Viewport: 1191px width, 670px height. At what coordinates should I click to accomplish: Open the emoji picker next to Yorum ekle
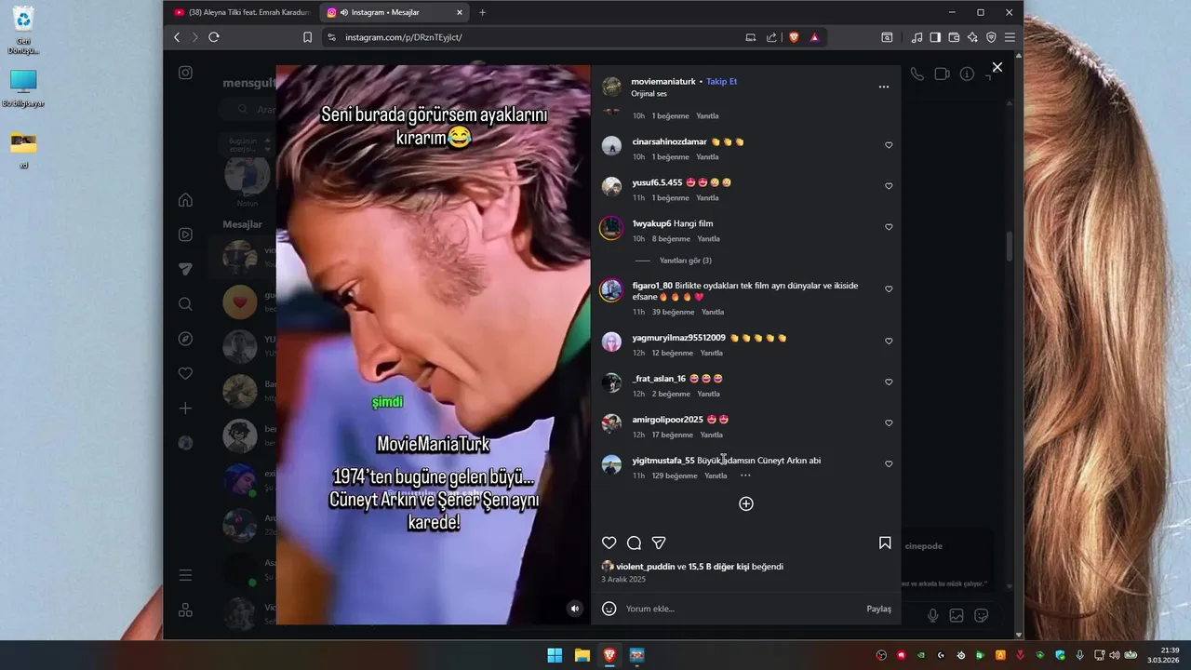(x=609, y=609)
